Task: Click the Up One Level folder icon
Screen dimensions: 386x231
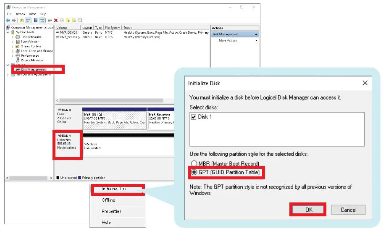Action: pyautogui.click(x=22, y=21)
